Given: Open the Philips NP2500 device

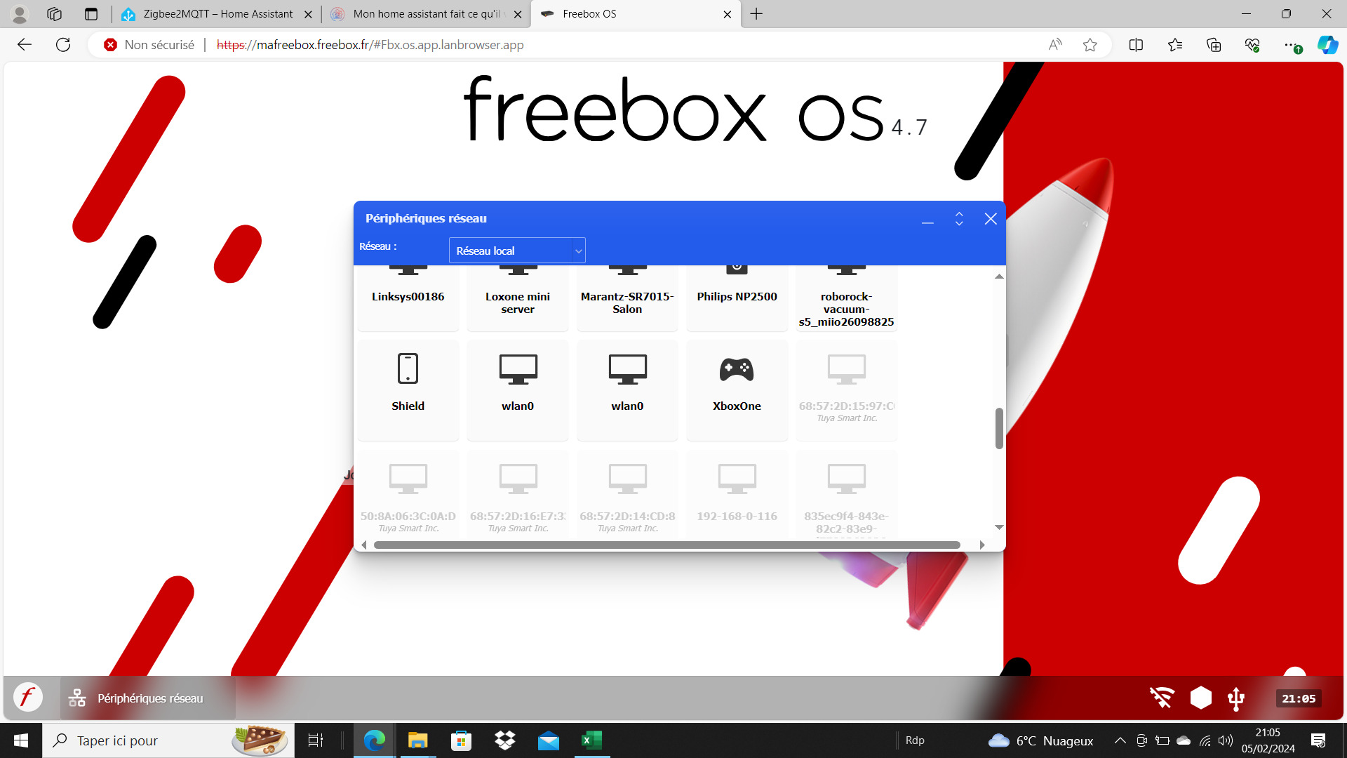Looking at the screenshot, I should 737,298.
